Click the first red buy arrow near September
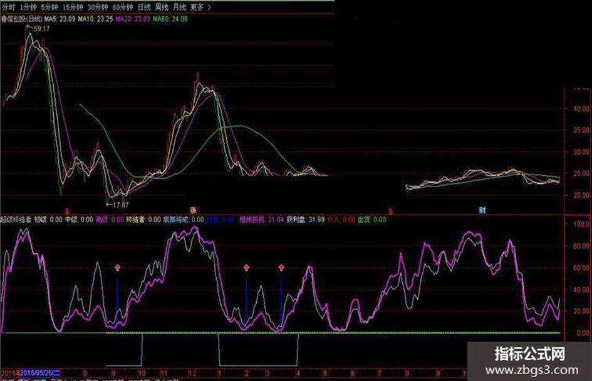592x381 pixels. (x=117, y=268)
